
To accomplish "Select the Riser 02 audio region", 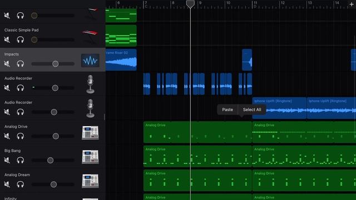I will (x=121, y=59).
